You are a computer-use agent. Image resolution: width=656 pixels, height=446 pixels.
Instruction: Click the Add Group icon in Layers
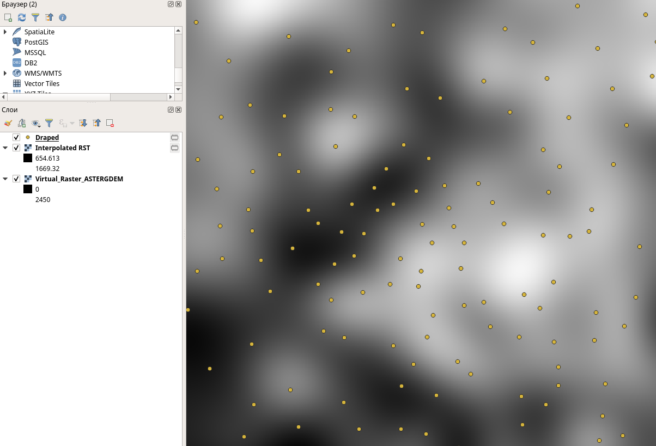22,123
